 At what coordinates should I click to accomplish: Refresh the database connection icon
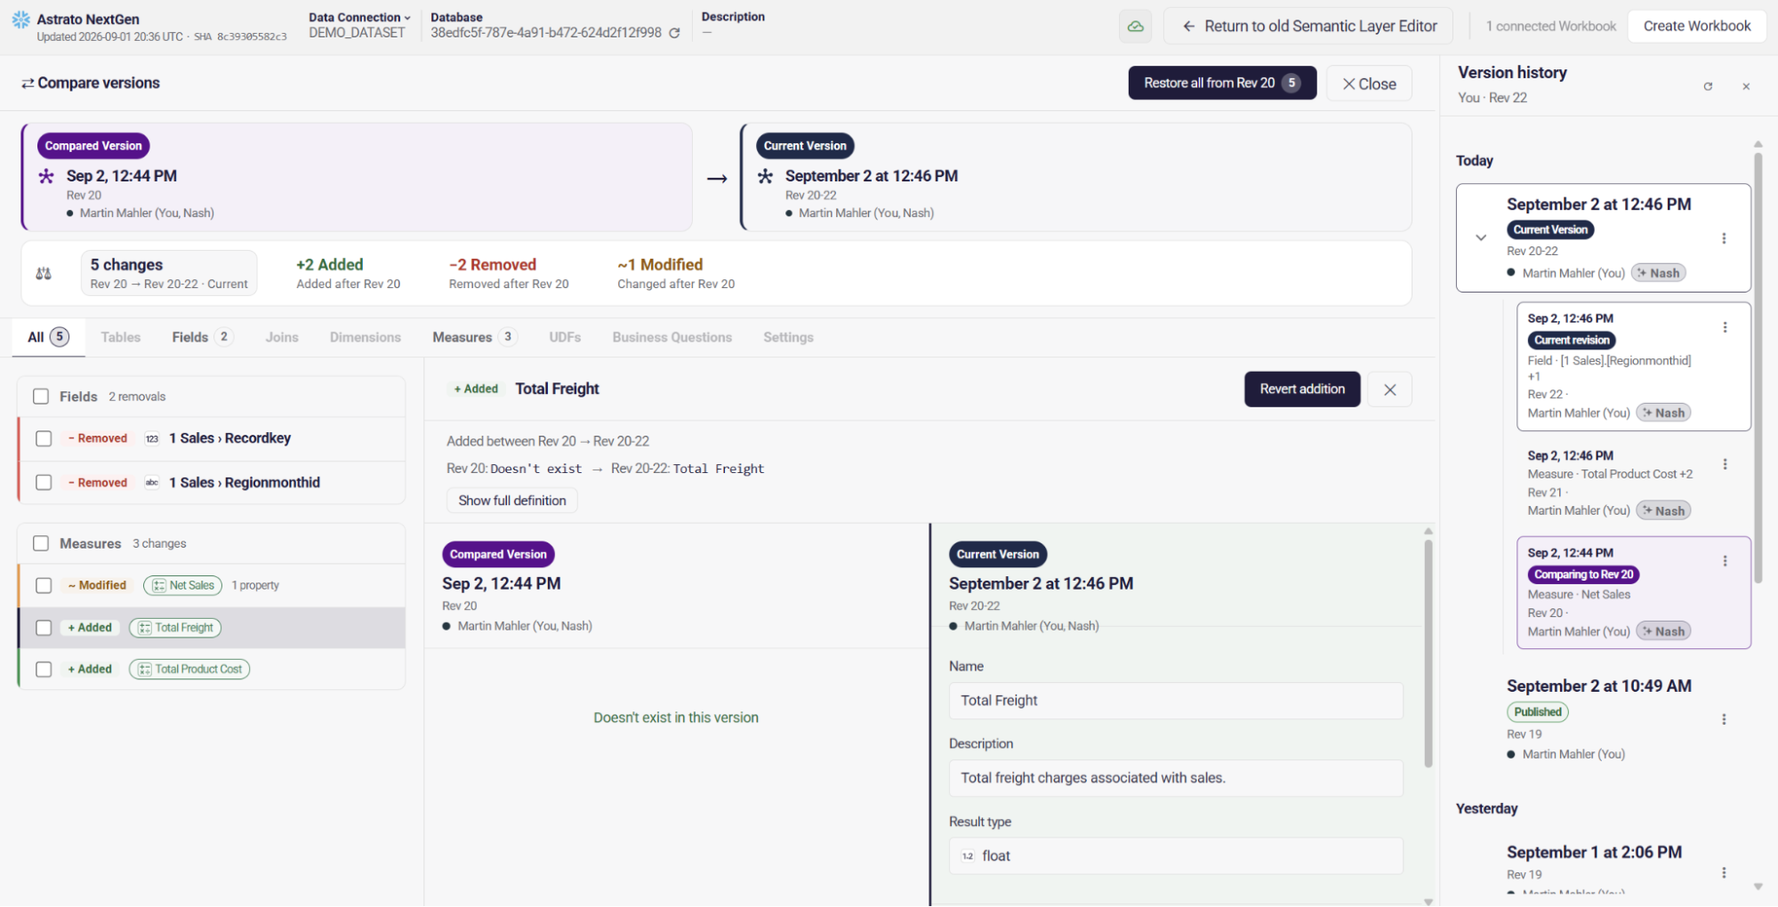(675, 33)
